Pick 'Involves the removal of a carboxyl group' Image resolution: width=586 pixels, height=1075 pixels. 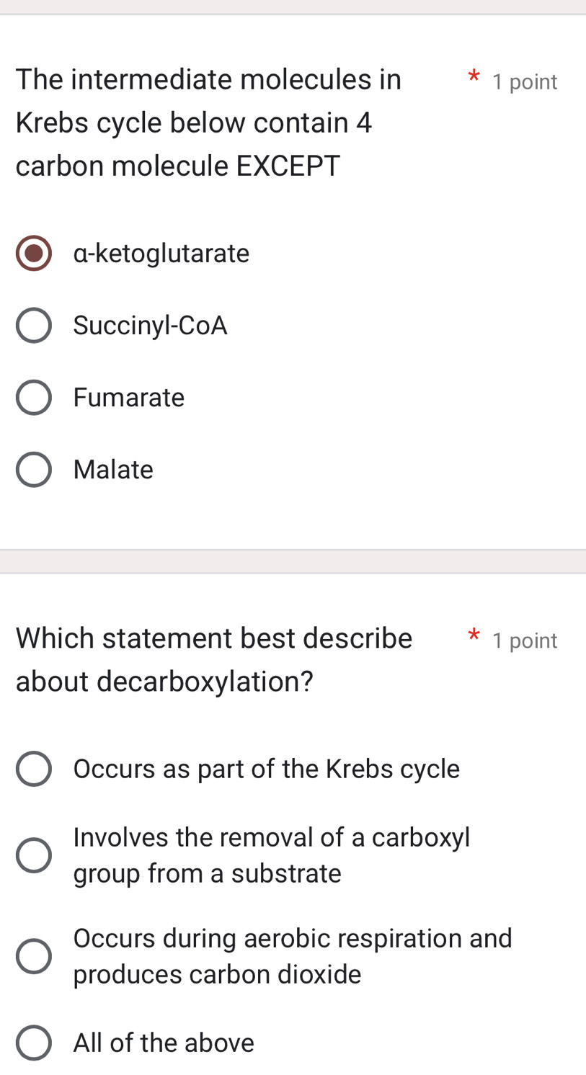pos(33,855)
